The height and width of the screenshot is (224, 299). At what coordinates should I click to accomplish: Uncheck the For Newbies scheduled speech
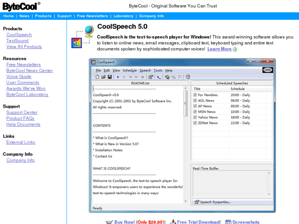coord(195,95)
